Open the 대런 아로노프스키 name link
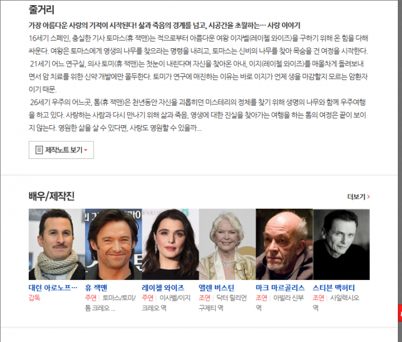 coord(53,287)
